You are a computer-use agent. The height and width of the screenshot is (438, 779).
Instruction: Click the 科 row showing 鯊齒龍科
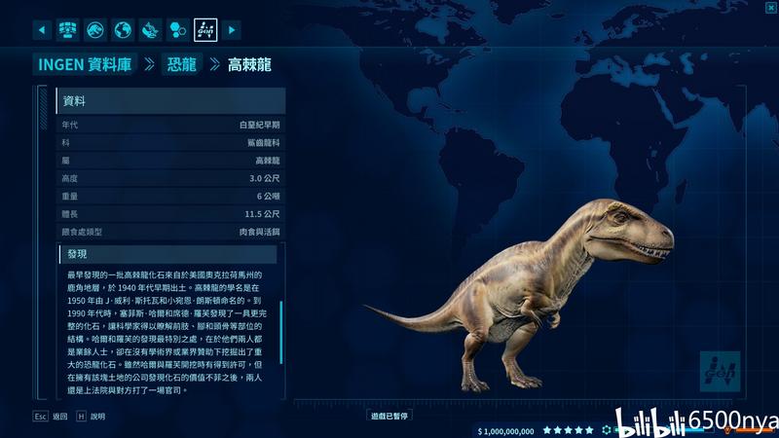170,142
